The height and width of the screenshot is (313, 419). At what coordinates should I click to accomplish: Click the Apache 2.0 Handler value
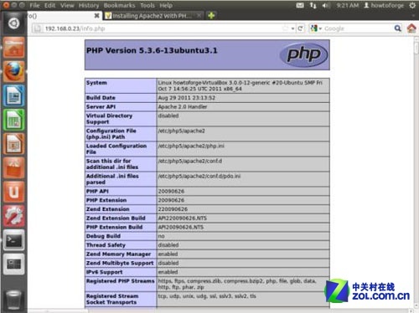pyautogui.click(x=183, y=106)
